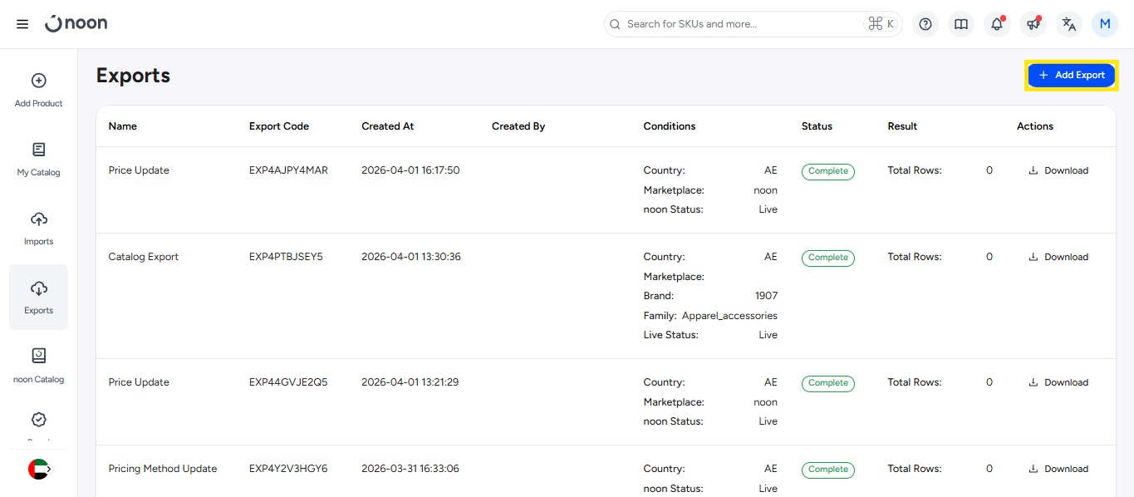The height and width of the screenshot is (497, 1134).
Task: Open user profile avatar M
Action: (1105, 24)
